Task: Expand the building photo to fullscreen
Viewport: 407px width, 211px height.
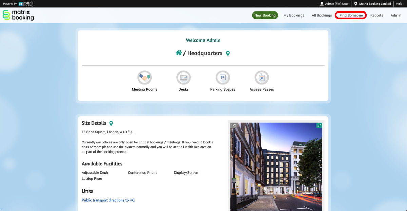Action: [x=319, y=125]
